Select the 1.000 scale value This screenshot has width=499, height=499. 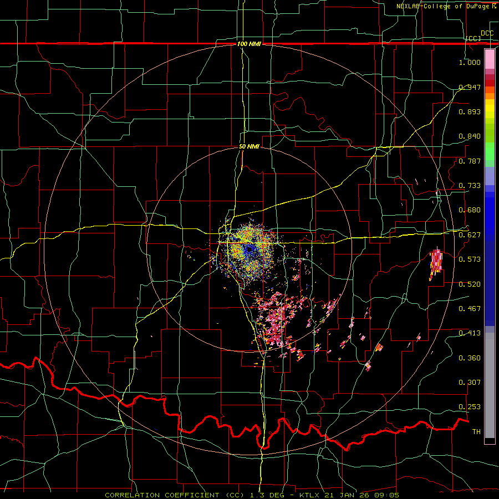pos(470,62)
